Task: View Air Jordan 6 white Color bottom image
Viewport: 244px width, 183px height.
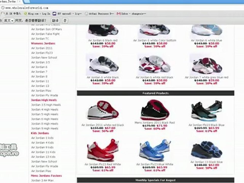Action: click(155, 31)
